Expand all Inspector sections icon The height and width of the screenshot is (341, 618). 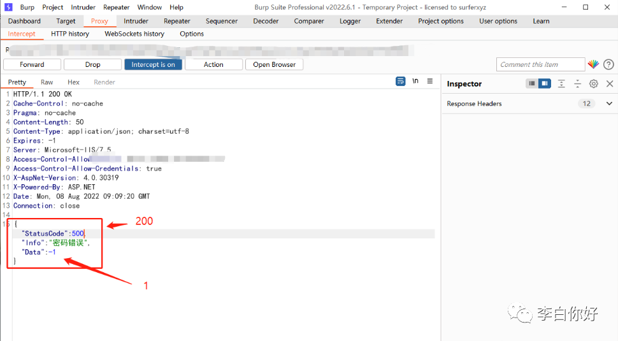[561, 83]
